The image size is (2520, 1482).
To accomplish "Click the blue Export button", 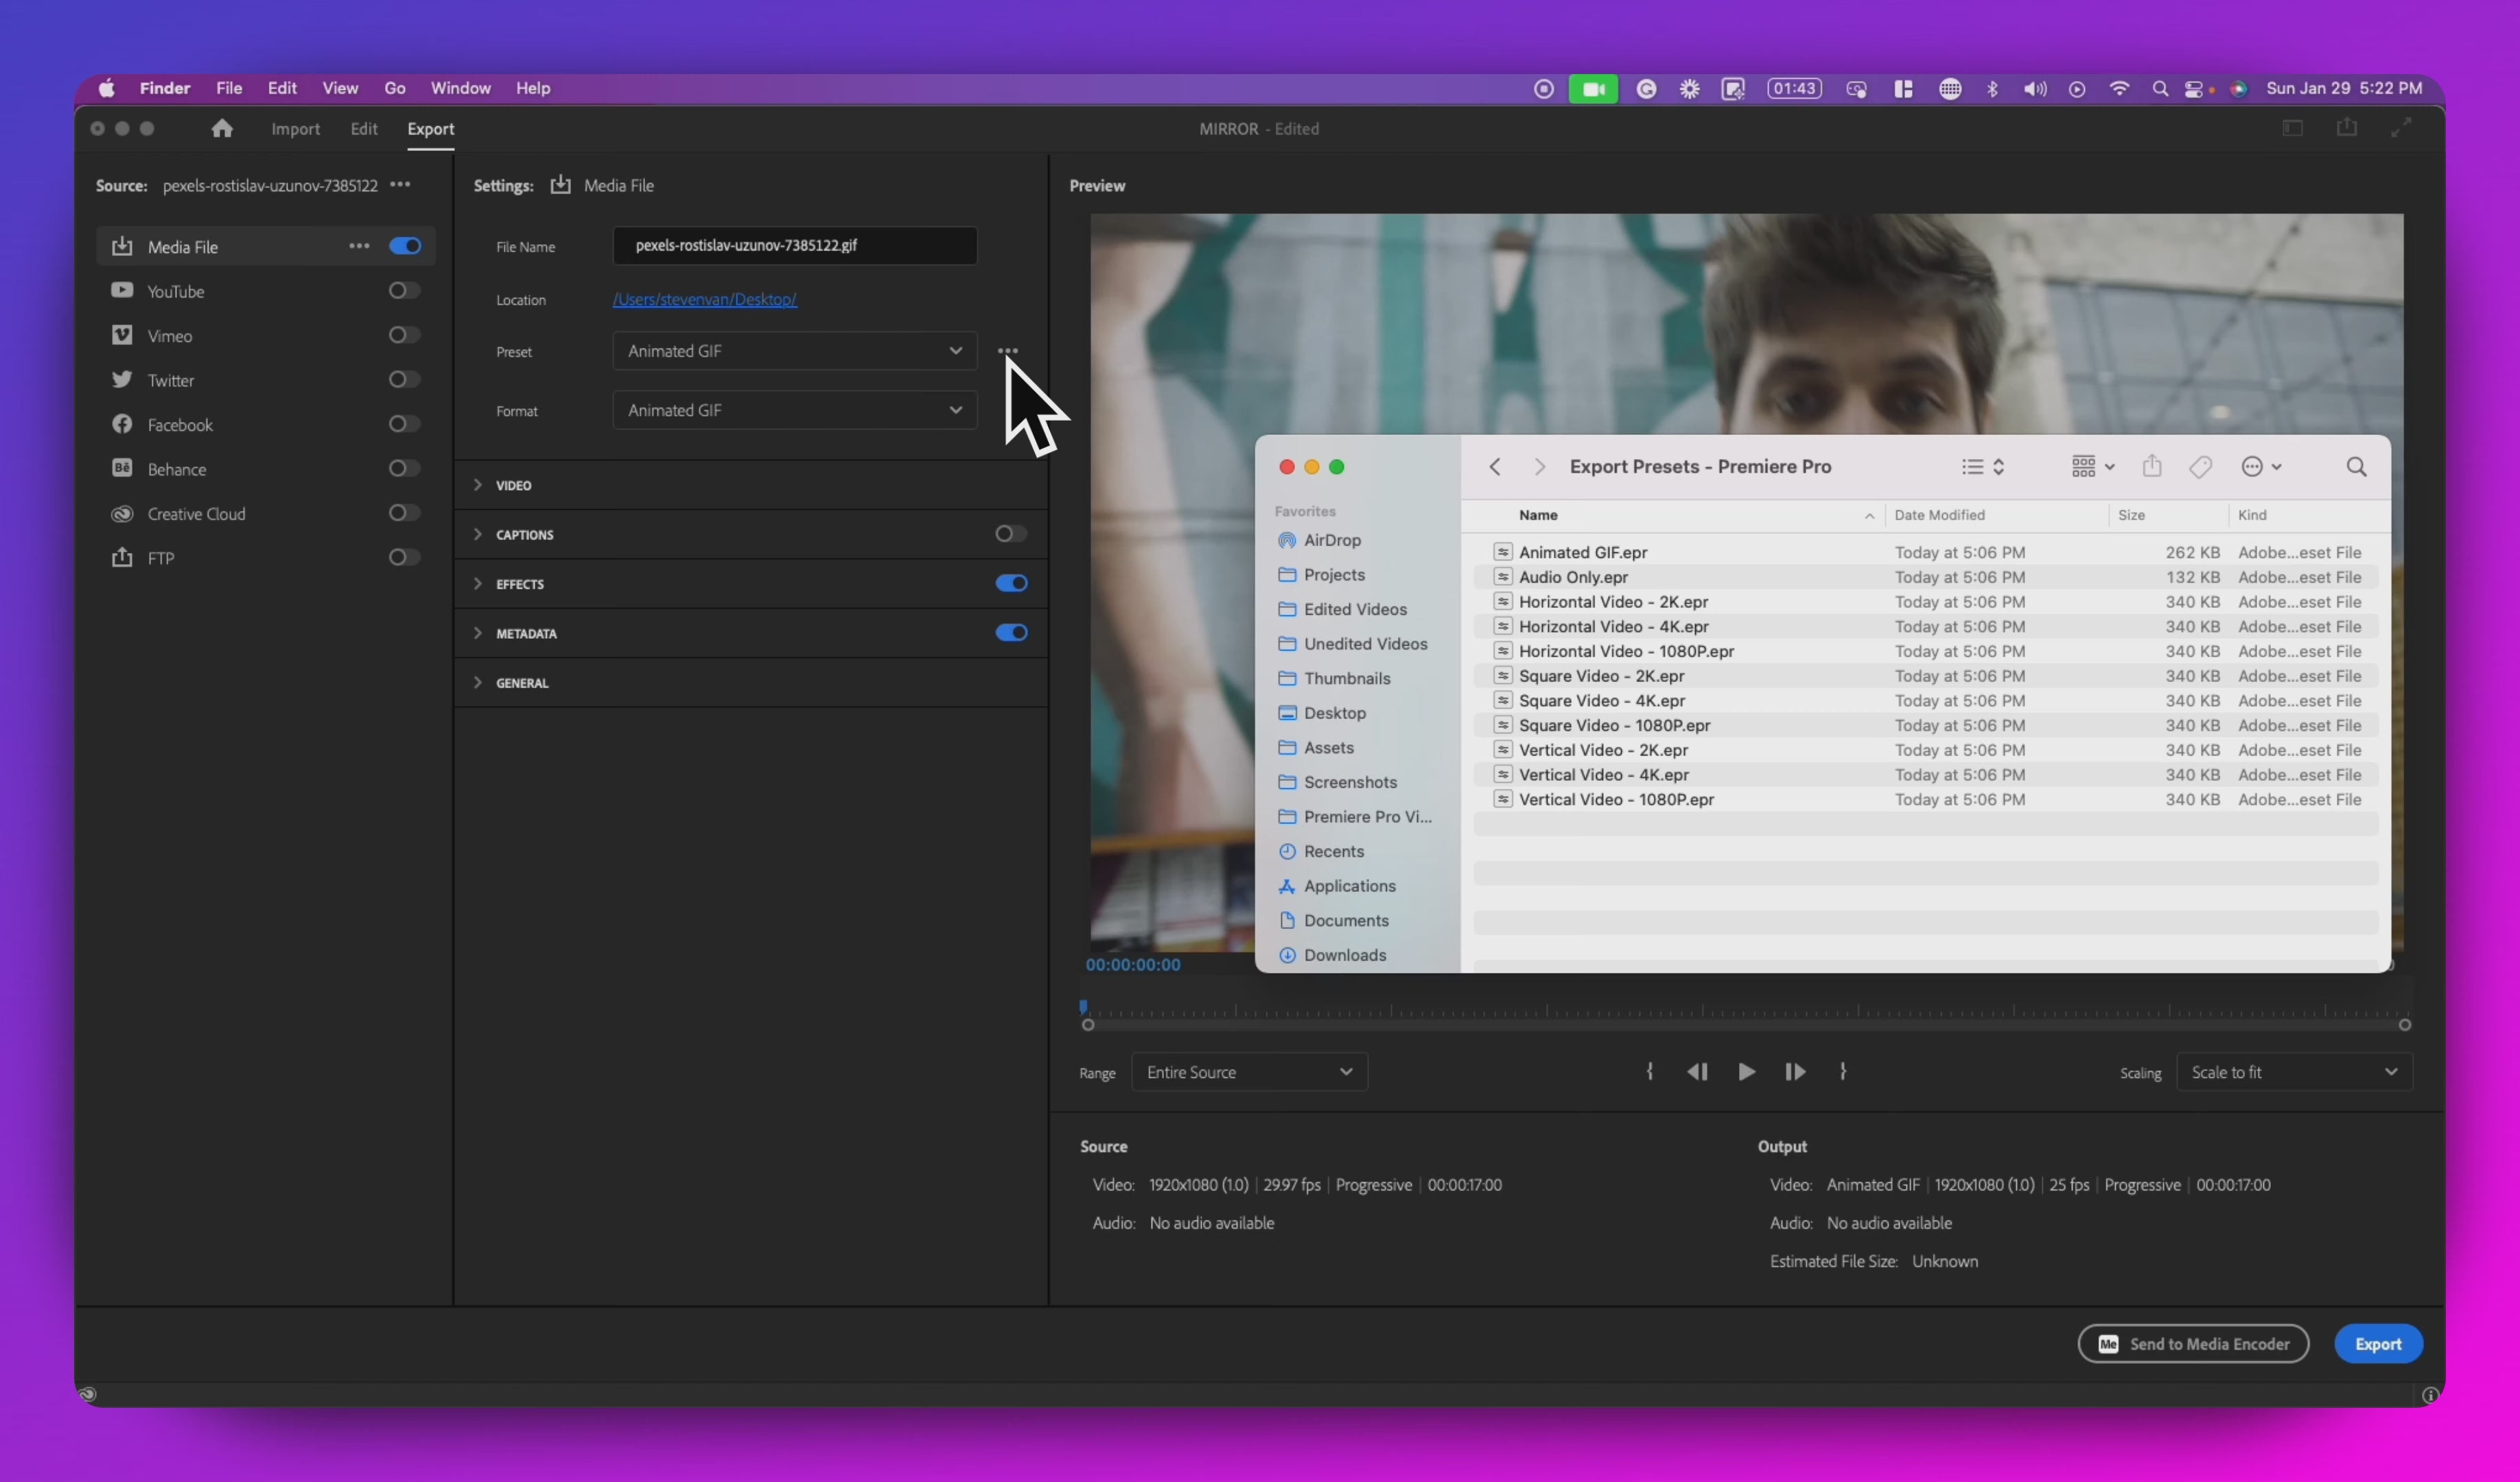I will coord(2377,1344).
